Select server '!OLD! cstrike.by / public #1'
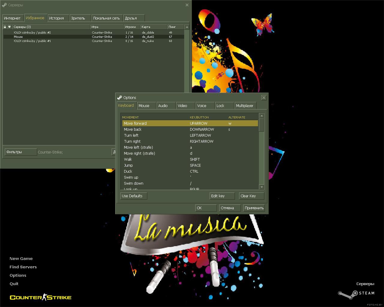This screenshot has width=384, height=307. click(x=94, y=41)
